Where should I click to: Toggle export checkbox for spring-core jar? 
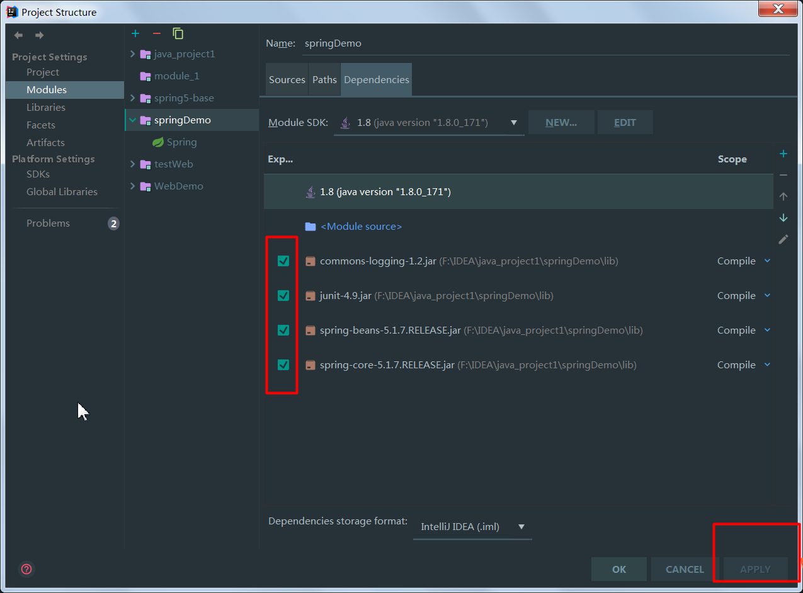click(283, 365)
